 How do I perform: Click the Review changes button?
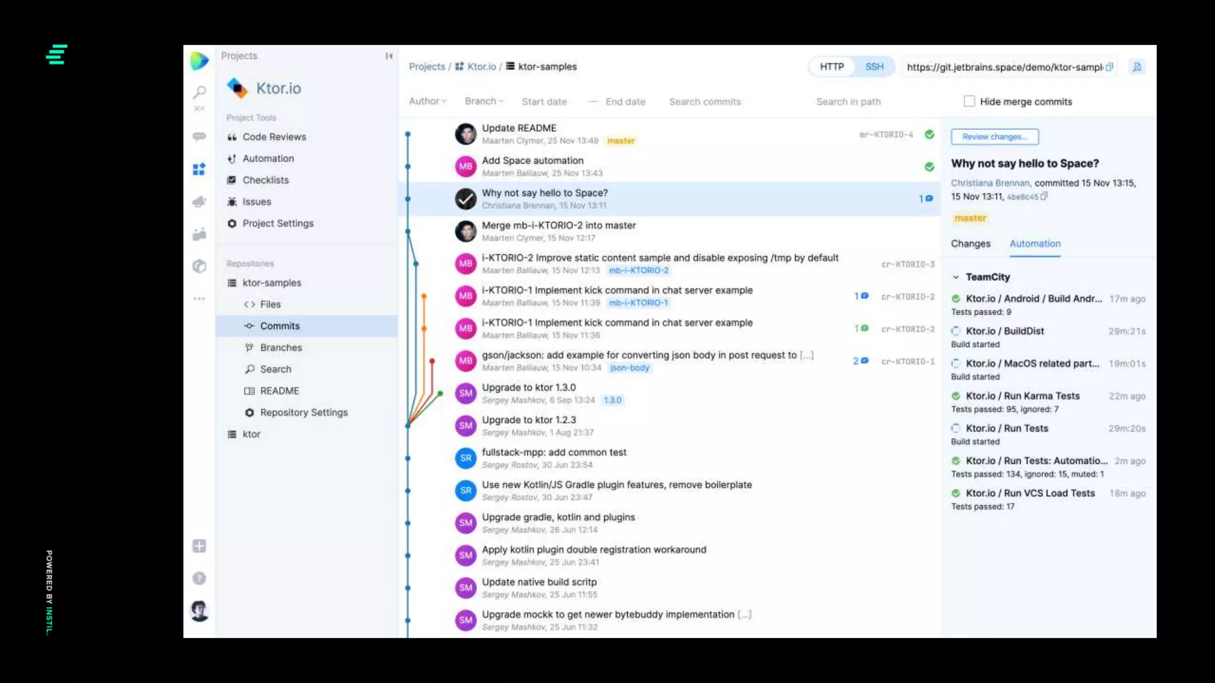point(994,137)
